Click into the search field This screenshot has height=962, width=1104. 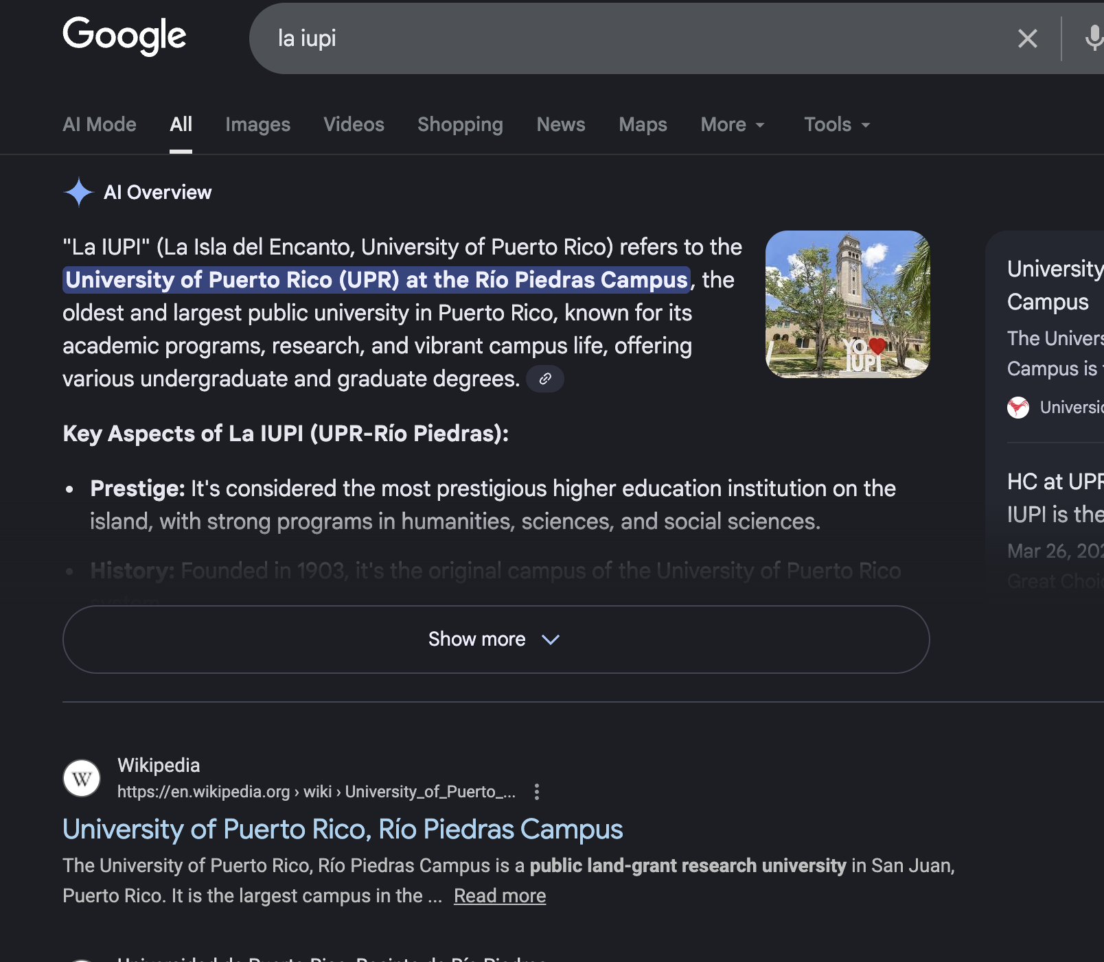tap(618, 38)
